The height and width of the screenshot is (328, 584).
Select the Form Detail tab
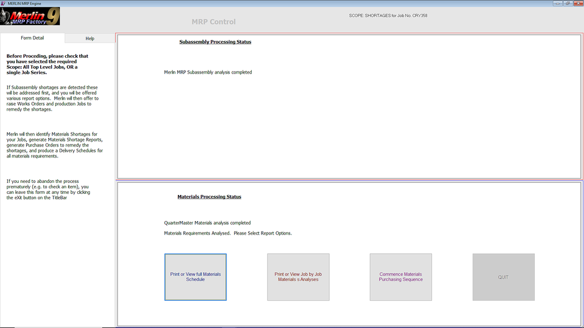(32, 38)
